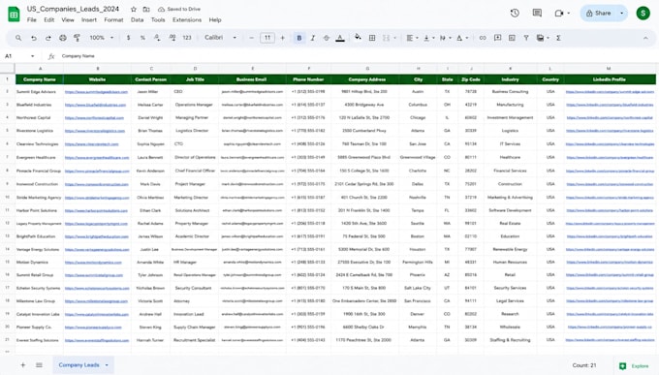Open version history clock icon
The width and height of the screenshot is (659, 375).
(x=515, y=13)
